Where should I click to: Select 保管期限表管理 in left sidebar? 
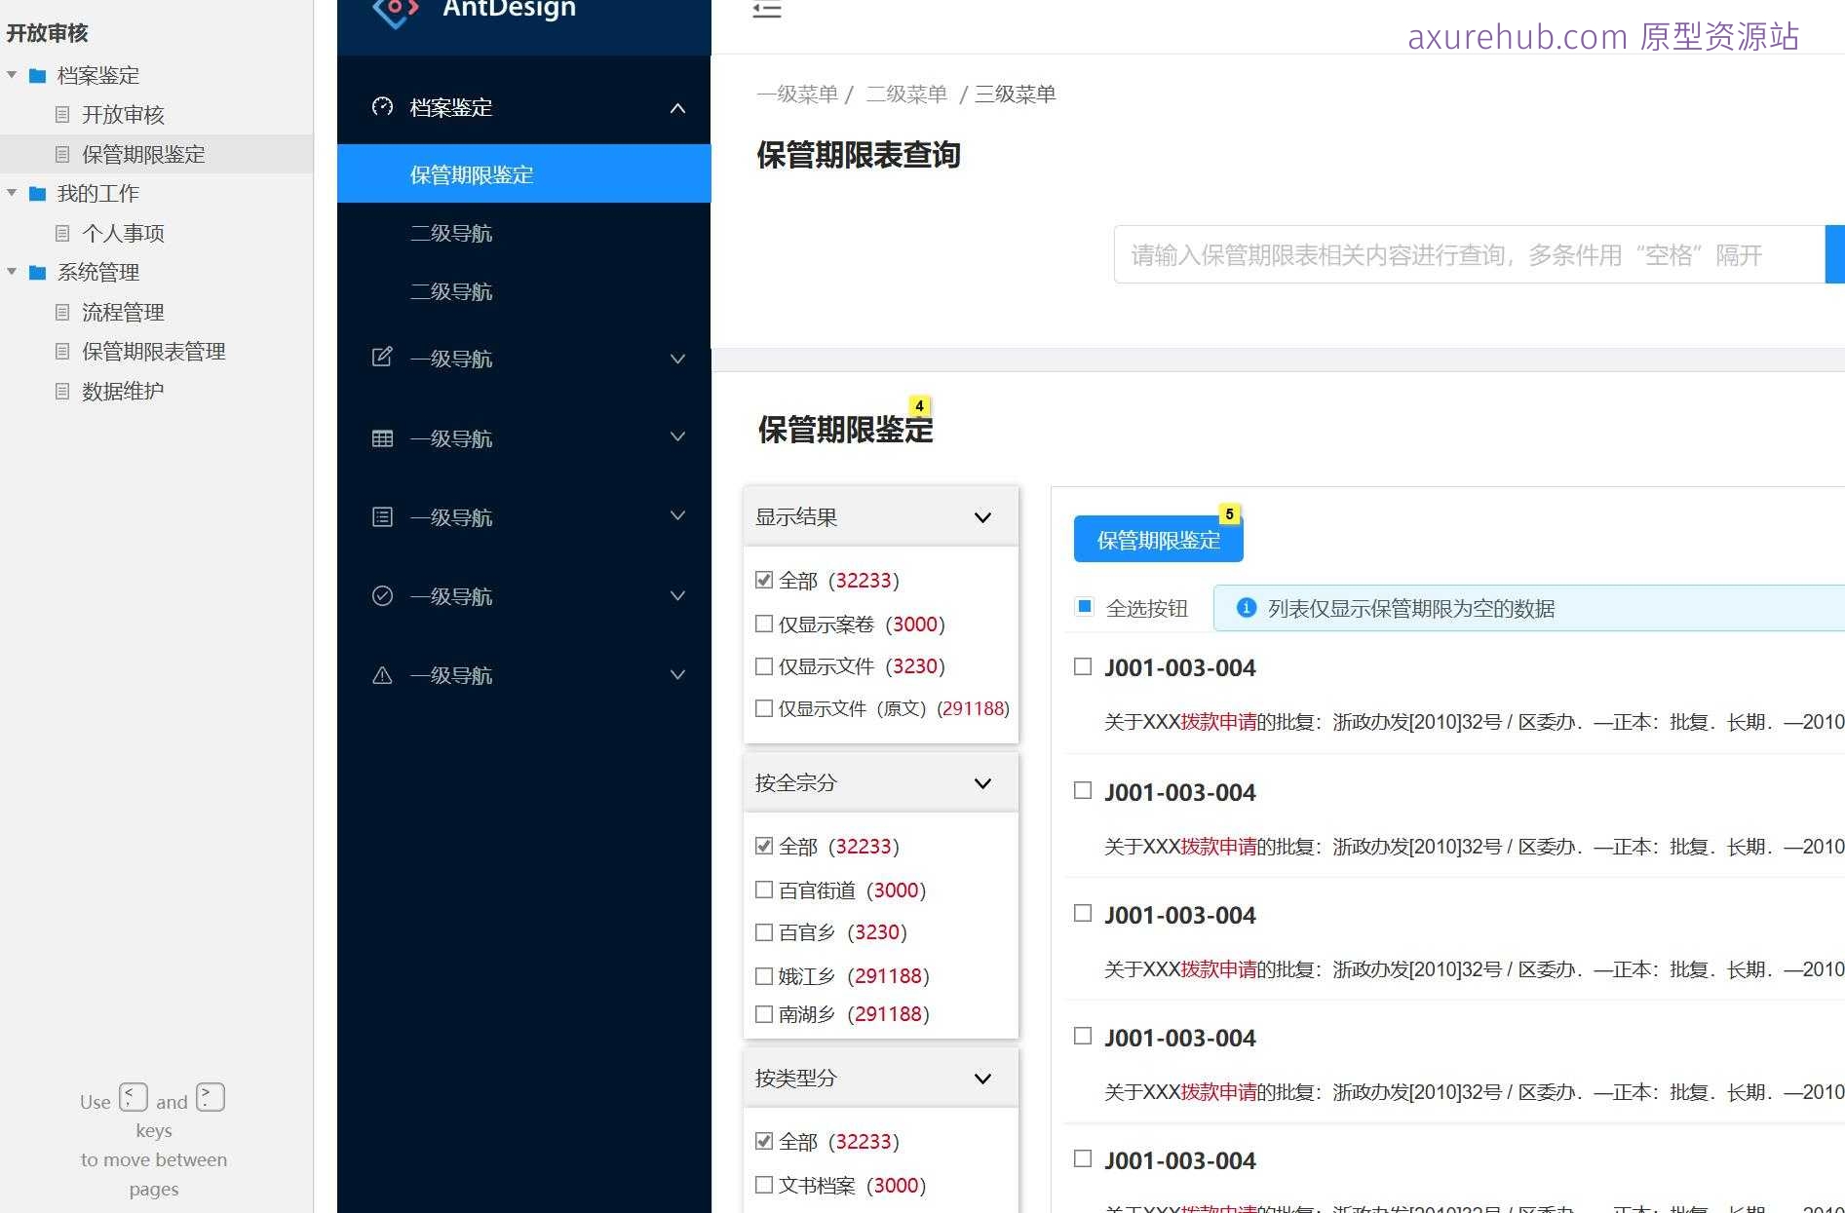153,352
